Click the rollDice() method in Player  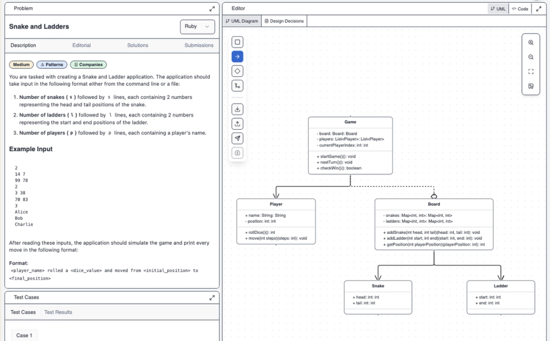pyautogui.click(x=260, y=232)
